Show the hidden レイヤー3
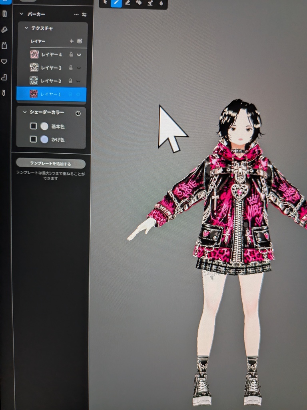Viewport: 307px width, 410px height. pyautogui.click(x=79, y=68)
